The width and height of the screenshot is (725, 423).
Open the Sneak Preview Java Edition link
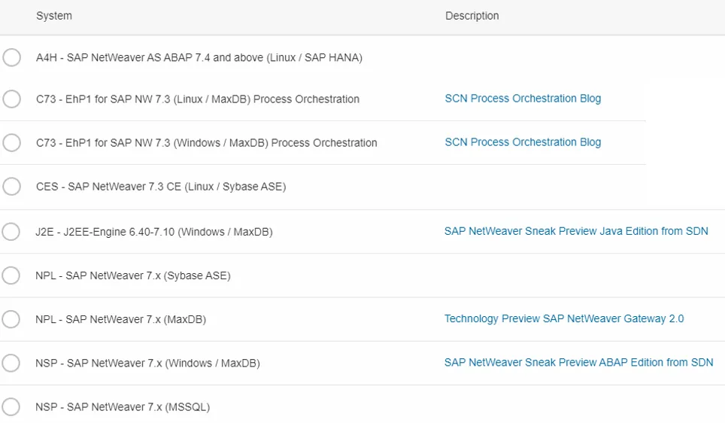click(576, 231)
